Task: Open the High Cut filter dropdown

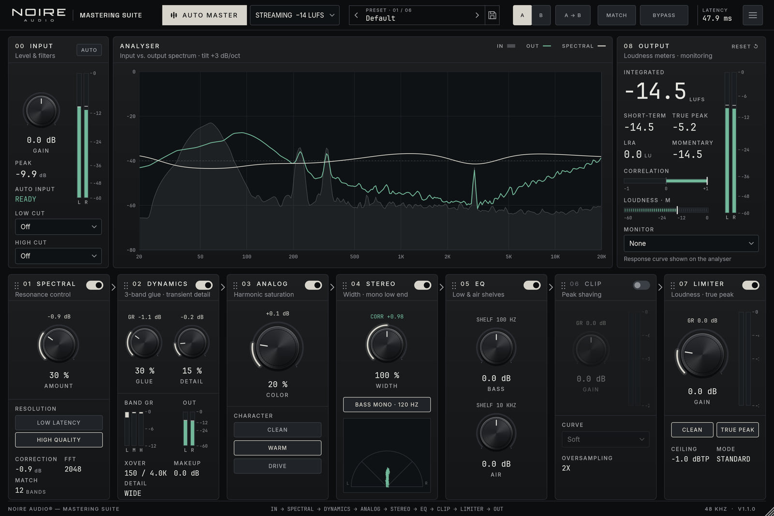Action: [58, 255]
